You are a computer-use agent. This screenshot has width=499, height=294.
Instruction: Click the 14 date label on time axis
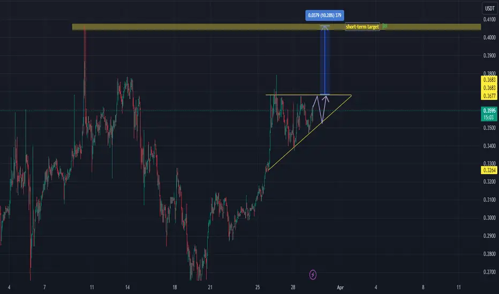[x=127, y=288]
